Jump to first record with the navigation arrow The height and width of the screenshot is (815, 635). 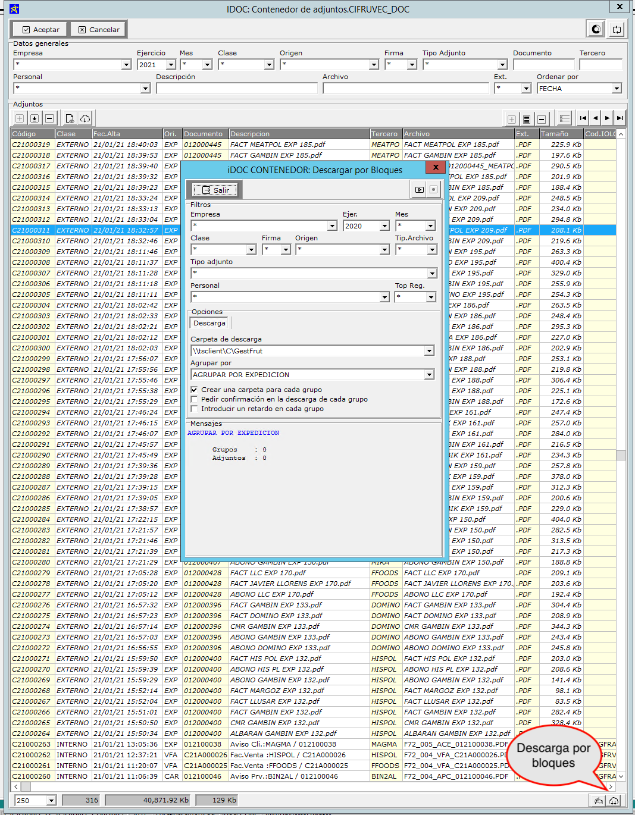coord(583,118)
